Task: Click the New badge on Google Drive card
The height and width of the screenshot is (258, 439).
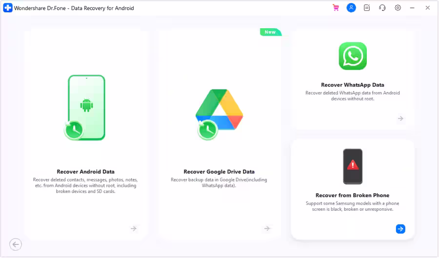Action: coord(270,32)
